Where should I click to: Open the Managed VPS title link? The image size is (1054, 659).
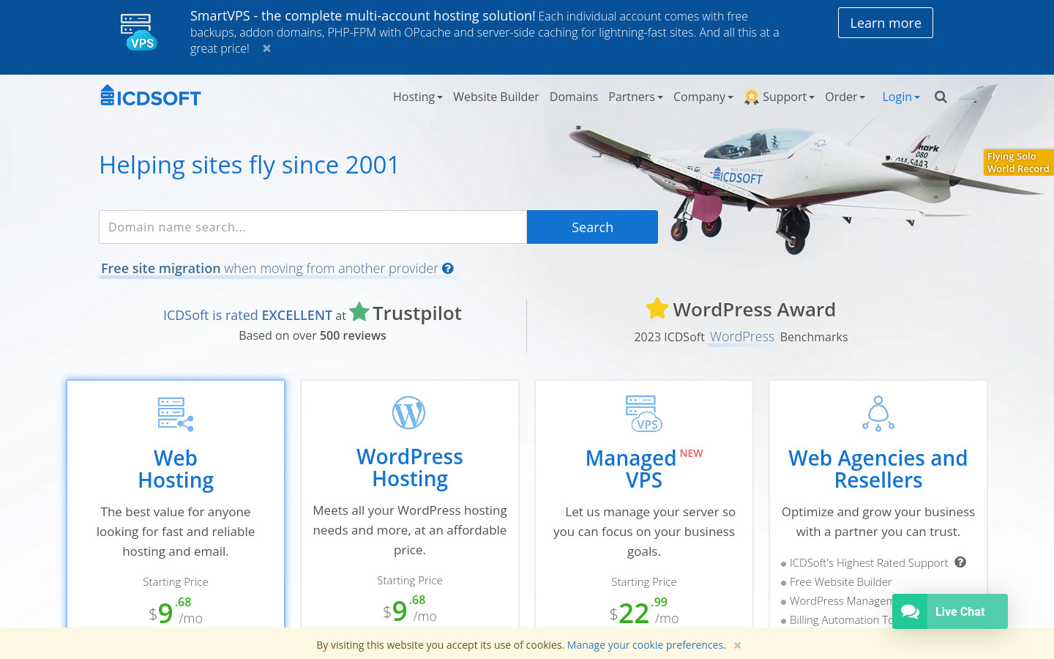tap(631, 469)
